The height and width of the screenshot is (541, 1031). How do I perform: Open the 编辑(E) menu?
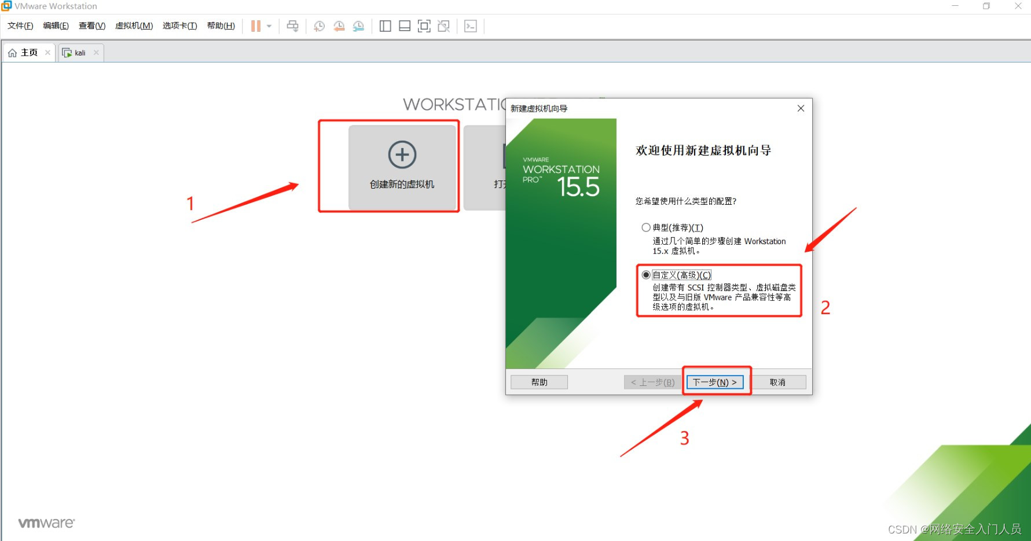[56, 26]
